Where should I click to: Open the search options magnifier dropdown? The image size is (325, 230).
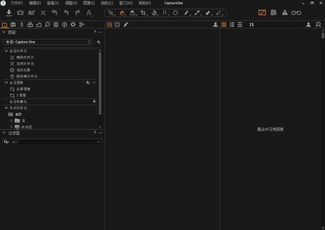6,142
